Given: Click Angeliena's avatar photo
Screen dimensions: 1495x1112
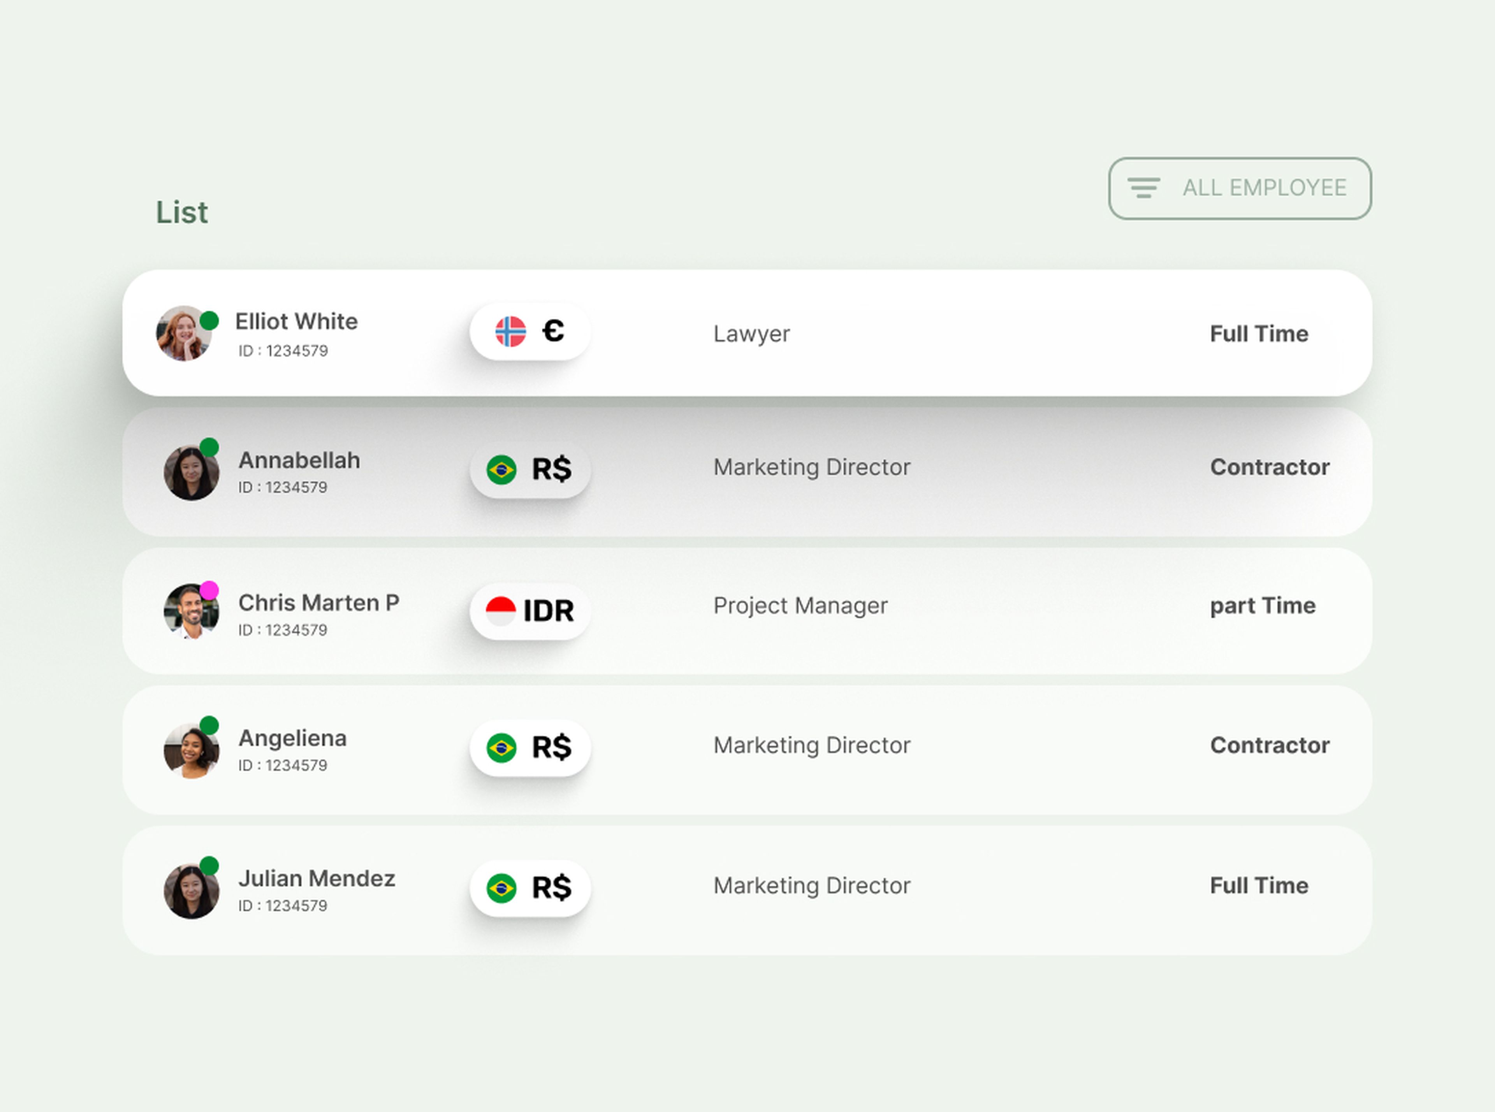Looking at the screenshot, I should (190, 752).
